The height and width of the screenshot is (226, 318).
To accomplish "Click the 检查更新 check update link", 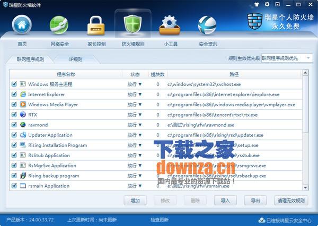I will tap(160, 220).
